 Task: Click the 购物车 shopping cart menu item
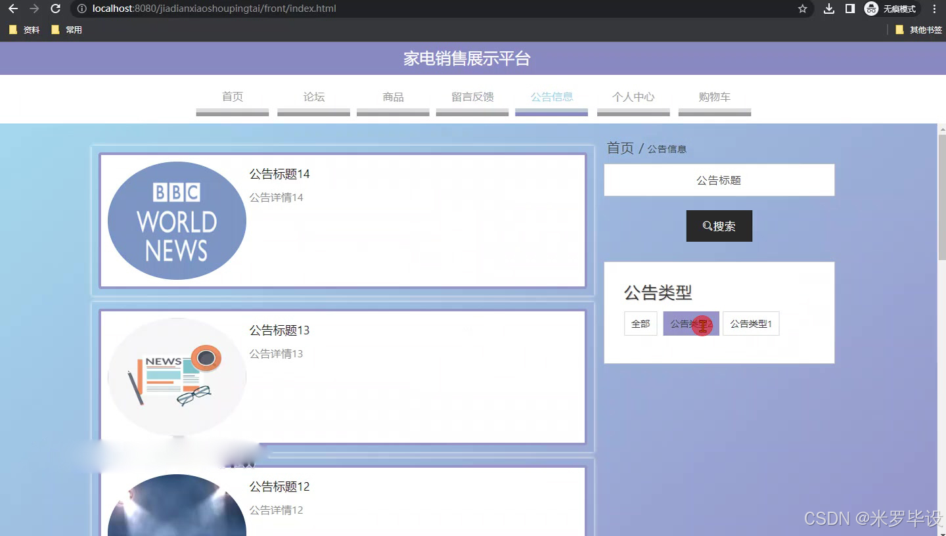coord(715,97)
